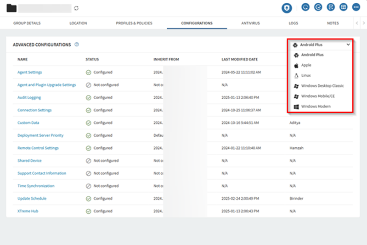The width and height of the screenshot is (367, 245).
Task: Pick Windows Desktop Classic from the dropdown
Action: pos(322,86)
